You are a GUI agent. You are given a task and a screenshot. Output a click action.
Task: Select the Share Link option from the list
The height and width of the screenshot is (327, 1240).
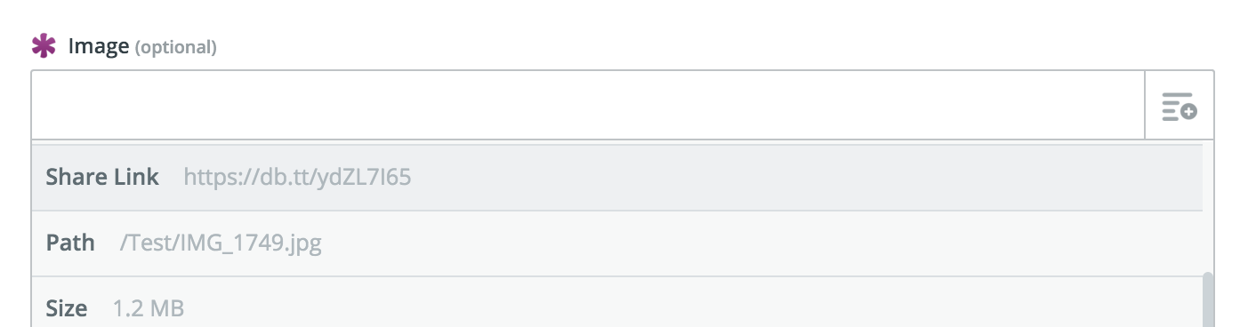point(616,178)
